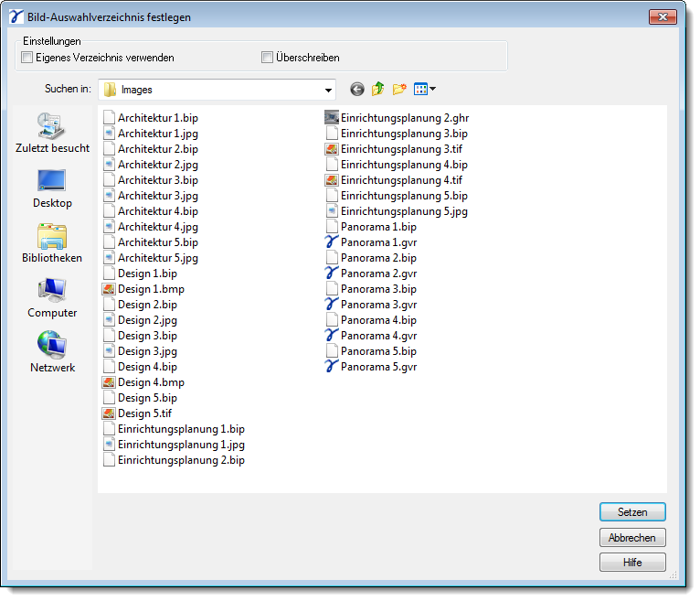Select file Design 3.bip
The height and width of the screenshot is (601, 700).
(x=140, y=335)
